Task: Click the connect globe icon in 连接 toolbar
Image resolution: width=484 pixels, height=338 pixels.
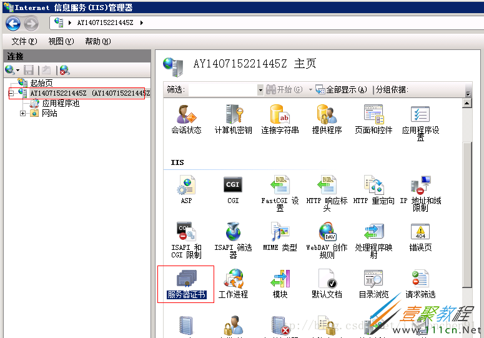Action: (x=9, y=70)
